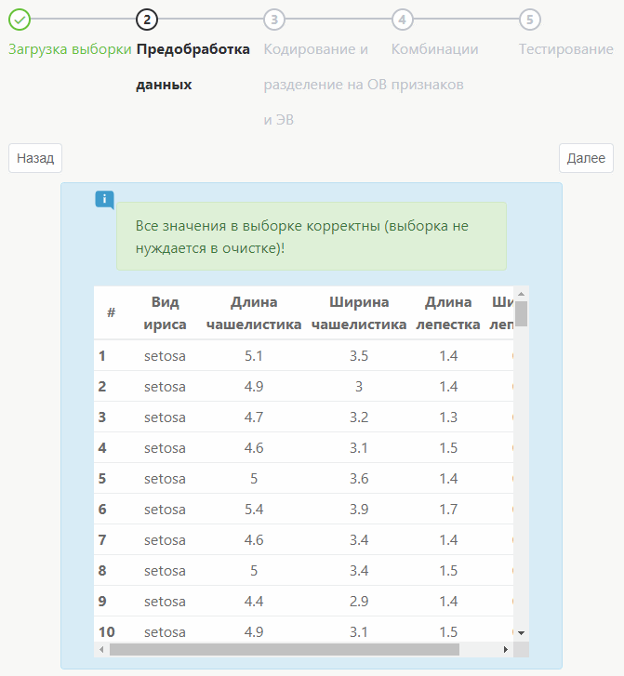
Task: Select step 4 circle in wizard
Action: [x=402, y=20]
